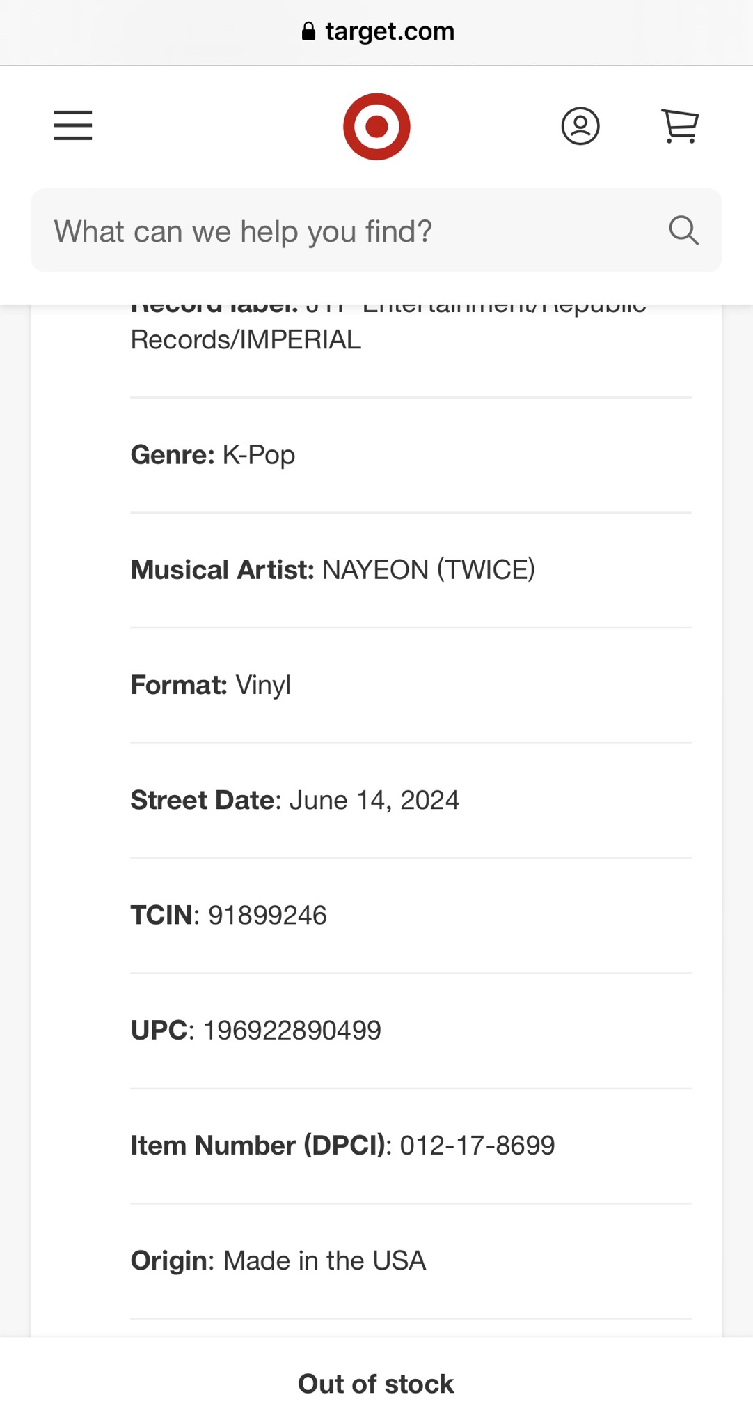This screenshot has height=1427, width=753.
Task: Click the June 14, 2024 street date
Action: tap(374, 800)
